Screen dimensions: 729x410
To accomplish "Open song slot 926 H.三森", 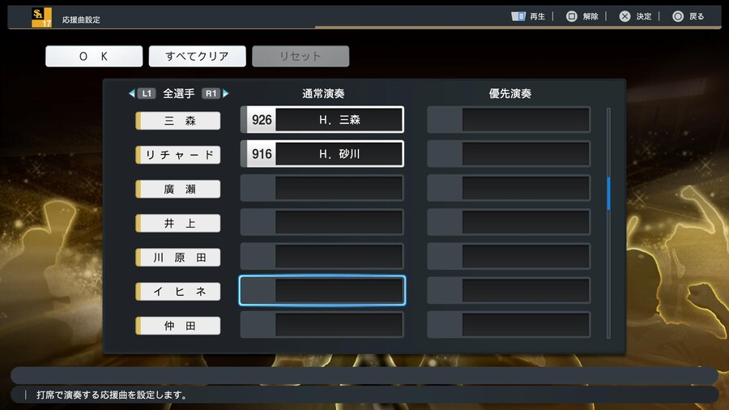I will coord(322,120).
